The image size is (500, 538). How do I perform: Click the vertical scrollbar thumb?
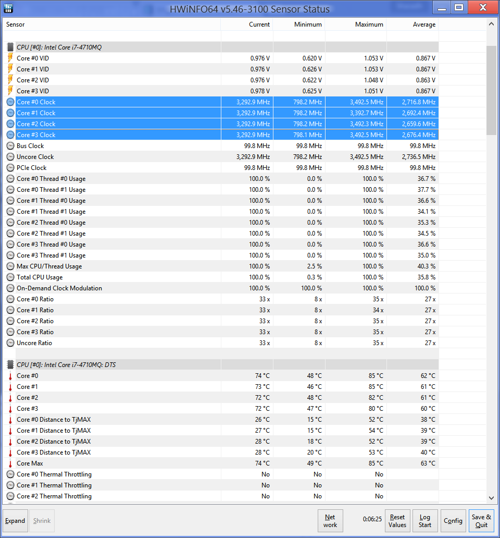click(x=491, y=90)
